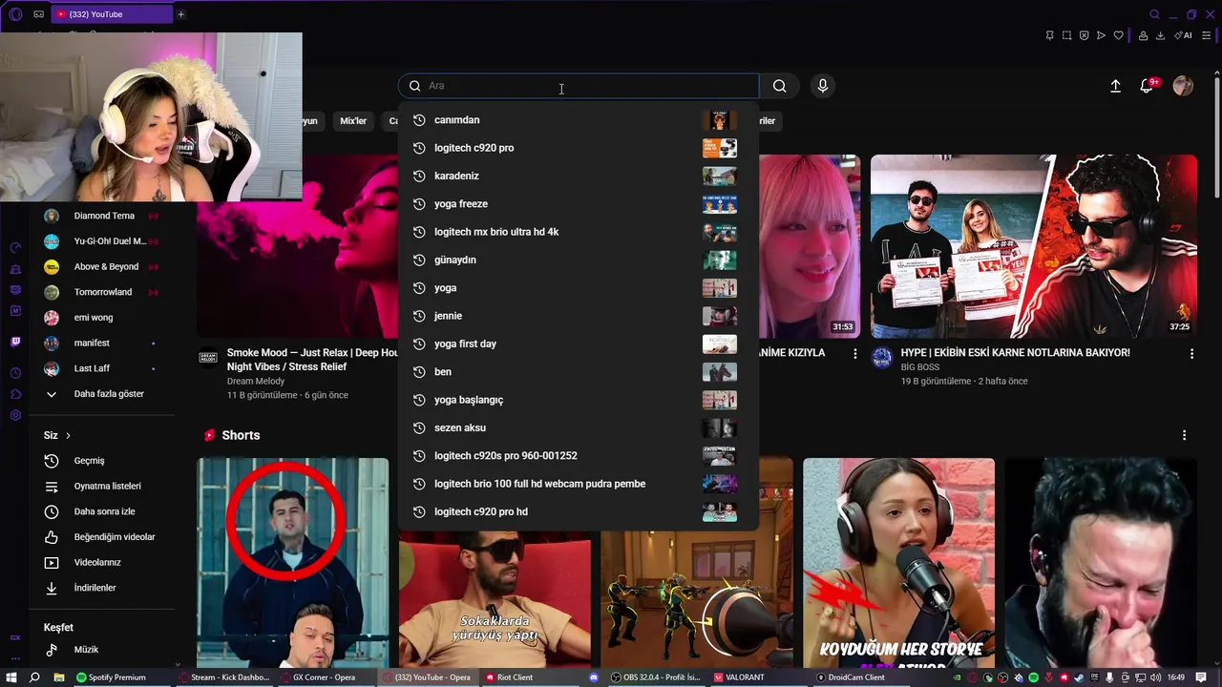Open a new browser tab with plus button
The height and width of the screenshot is (687, 1222).
click(x=180, y=14)
